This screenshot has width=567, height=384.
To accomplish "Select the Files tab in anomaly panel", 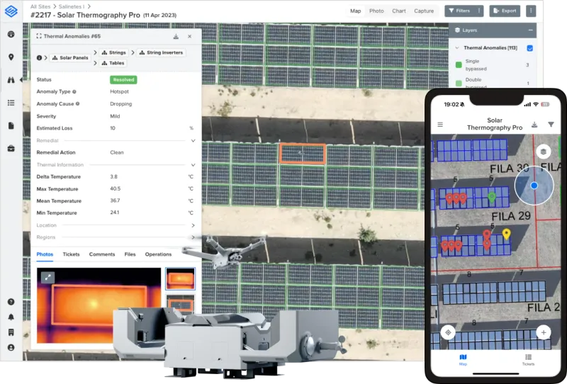I will click(x=130, y=254).
